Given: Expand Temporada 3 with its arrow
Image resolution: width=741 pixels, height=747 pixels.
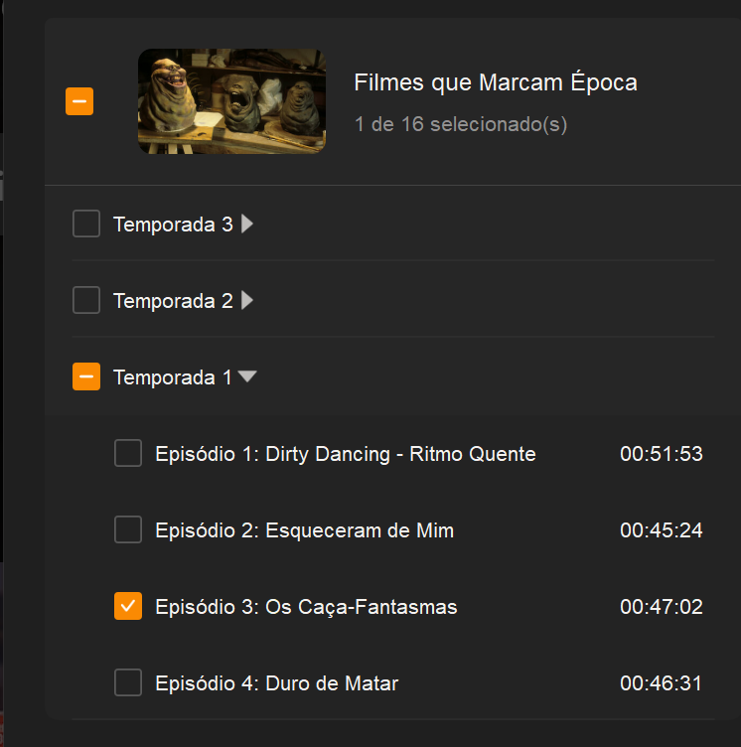Looking at the screenshot, I should pyautogui.click(x=247, y=224).
